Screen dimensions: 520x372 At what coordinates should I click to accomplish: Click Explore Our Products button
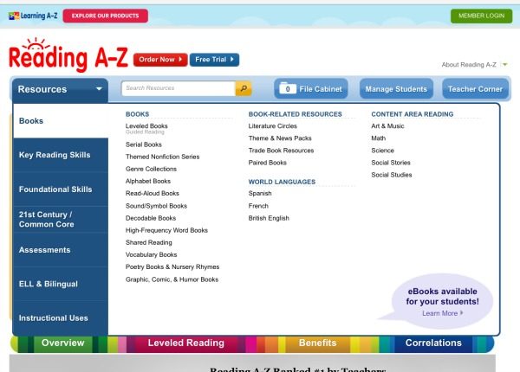[106, 16]
